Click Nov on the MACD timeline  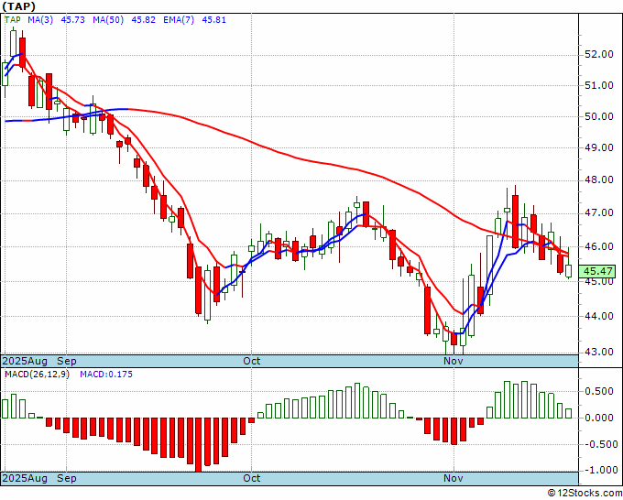[454, 478]
